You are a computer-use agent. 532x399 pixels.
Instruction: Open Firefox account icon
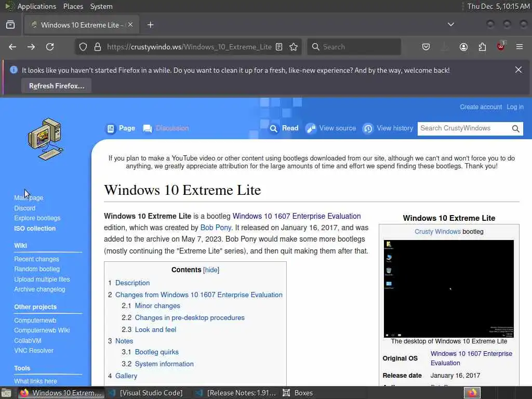(x=463, y=47)
